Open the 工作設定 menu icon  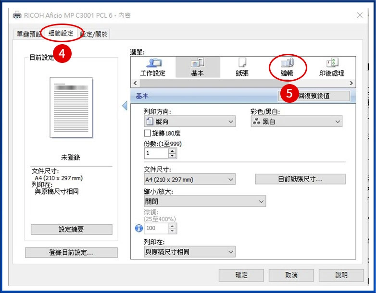(x=153, y=67)
